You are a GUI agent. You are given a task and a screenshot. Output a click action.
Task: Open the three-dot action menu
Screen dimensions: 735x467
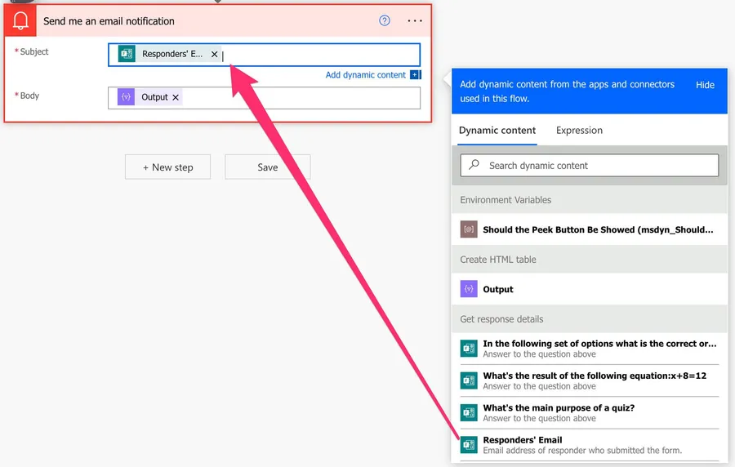pyautogui.click(x=415, y=21)
